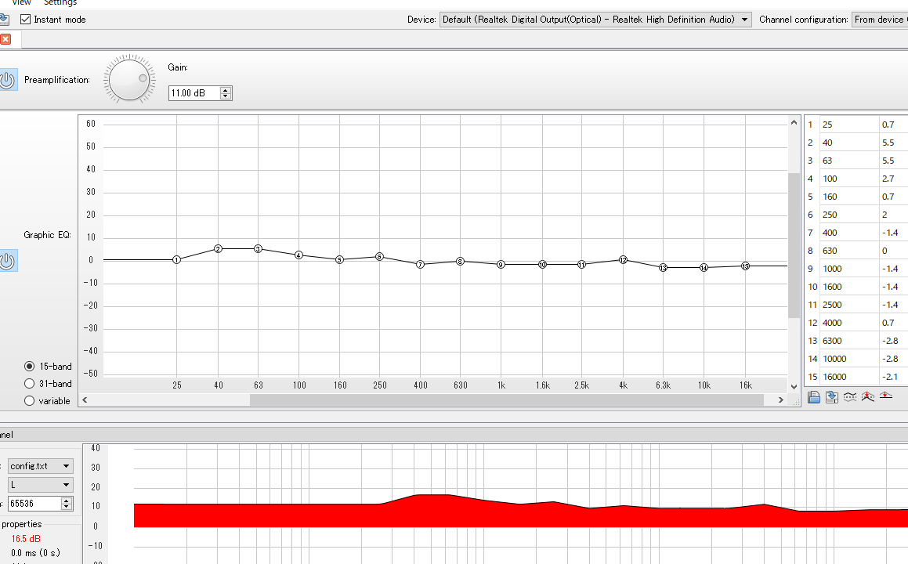The image size is (908, 564).
Task: Click the normalize response icon
Action: (x=867, y=397)
